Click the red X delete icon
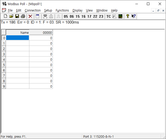Viewport: 166px width, 139px height. coord(30,16)
